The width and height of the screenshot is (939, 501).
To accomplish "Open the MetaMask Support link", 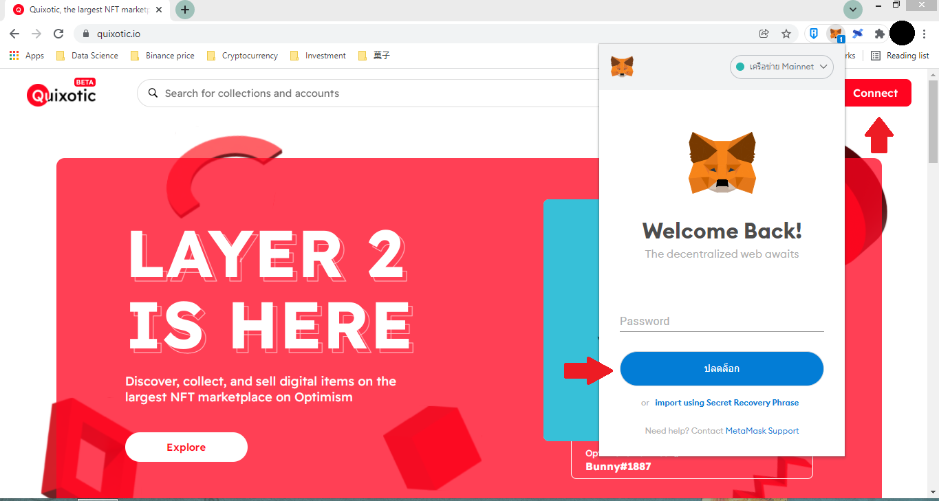I will tap(762, 431).
